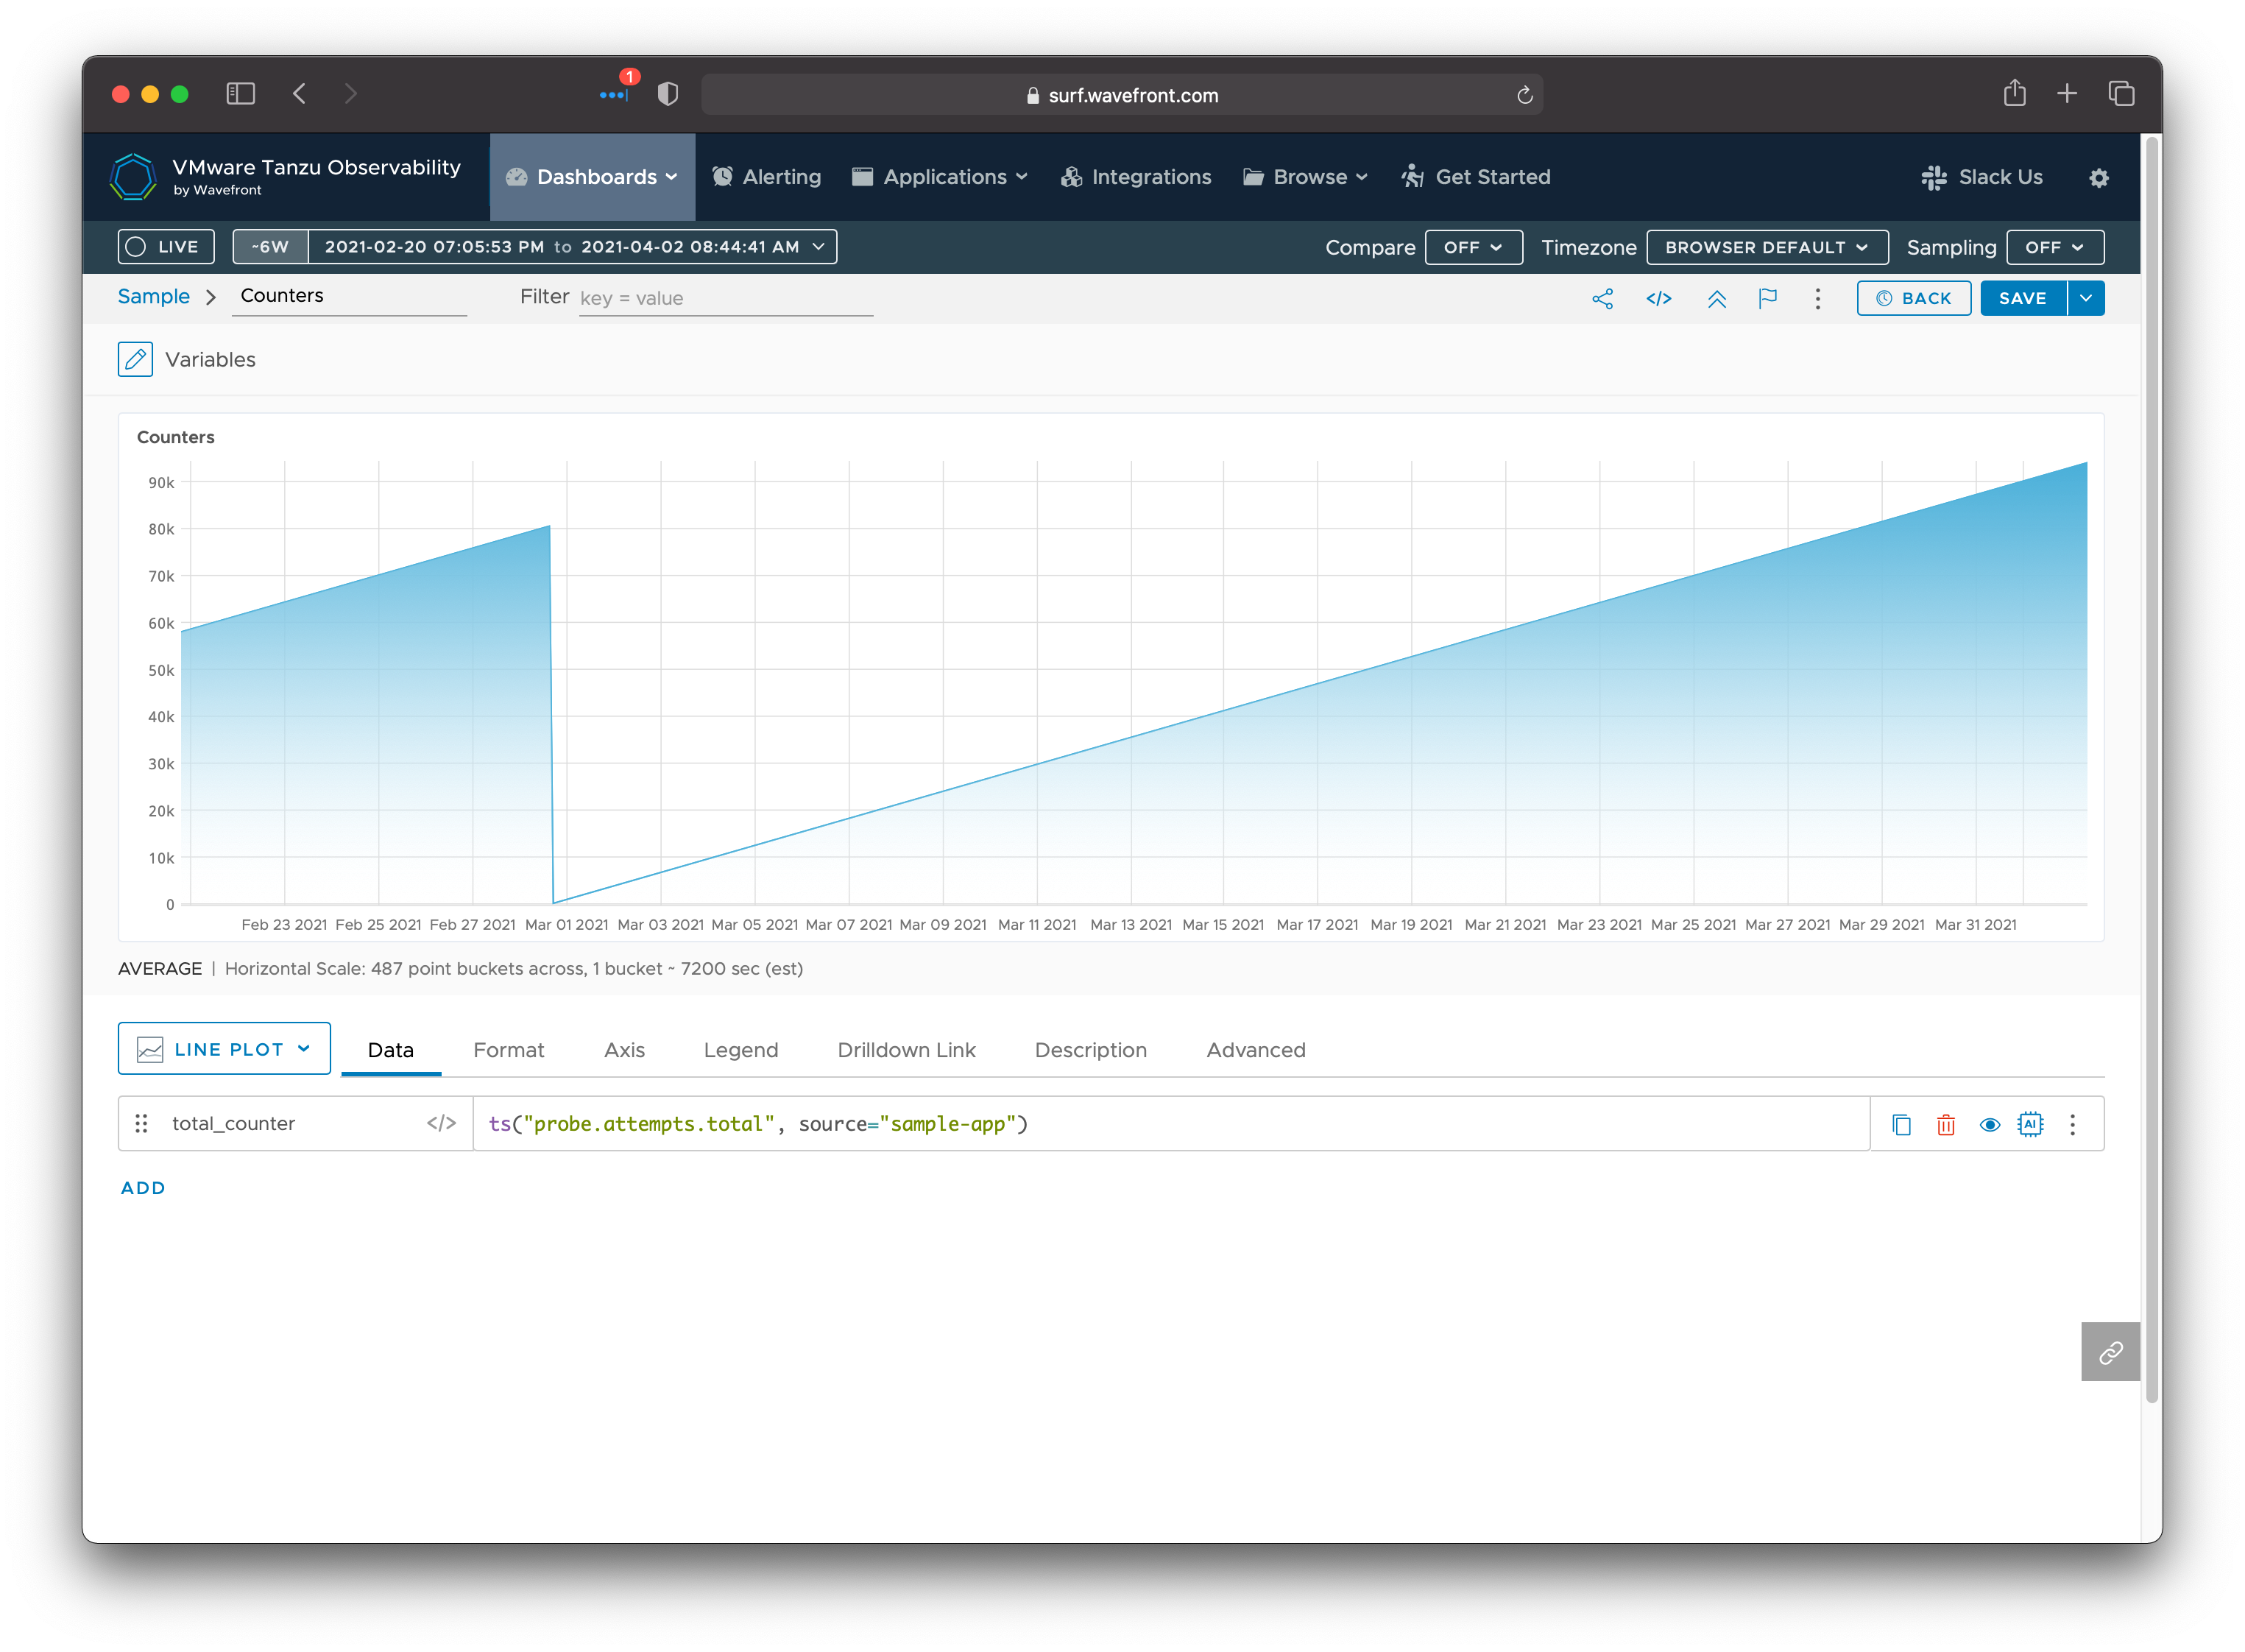Open the dashboard JSON code icon

[1658, 298]
